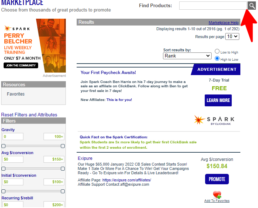Click 'Displaying results 1-10 out of 2916' text
This screenshot has height=208, width=258.
point(186,29)
